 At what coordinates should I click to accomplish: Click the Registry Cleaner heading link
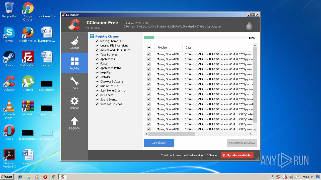(x=107, y=36)
